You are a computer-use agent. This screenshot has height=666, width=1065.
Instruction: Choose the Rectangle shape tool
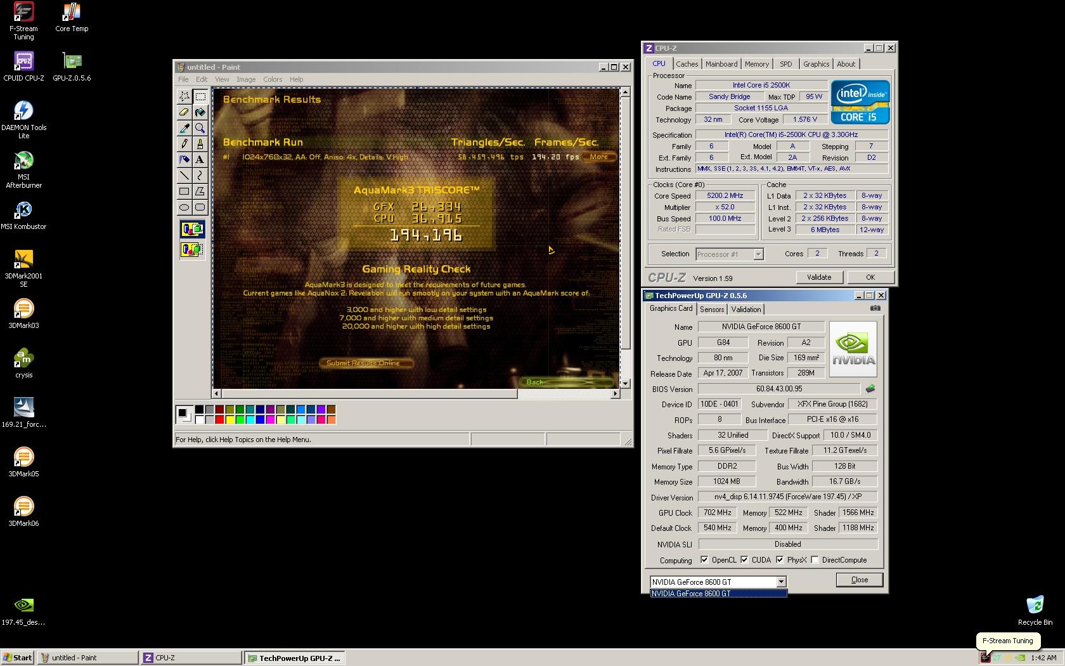184,191
